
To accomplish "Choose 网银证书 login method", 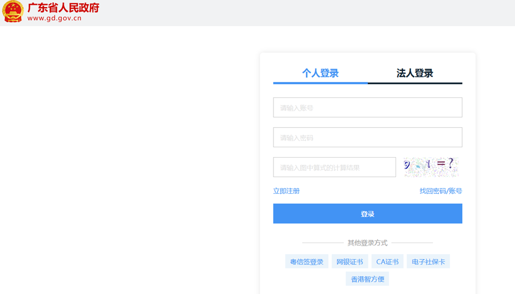I will [x=349, y=262].
